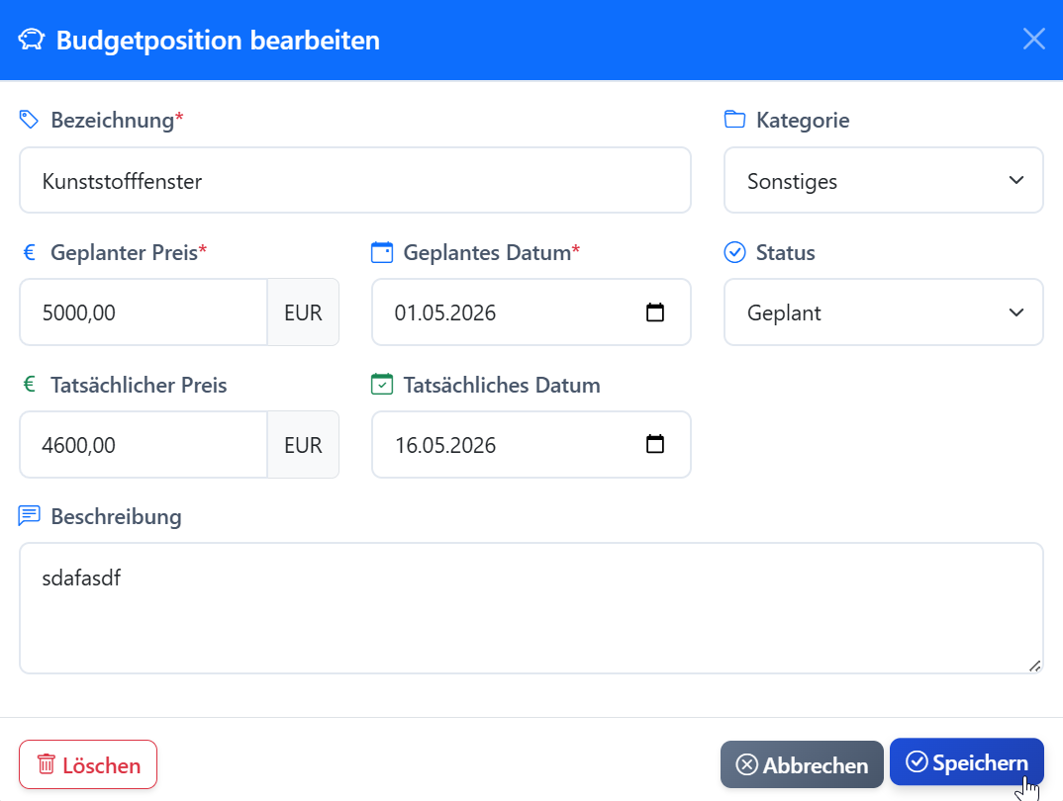Screen dimensions: 1063x801
Task: Click the checkmark icon next to Status
Action: (734, 252)
